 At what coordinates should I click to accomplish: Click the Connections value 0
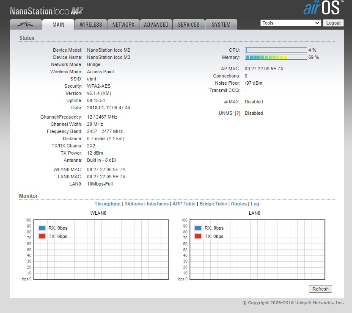[246, 76]
